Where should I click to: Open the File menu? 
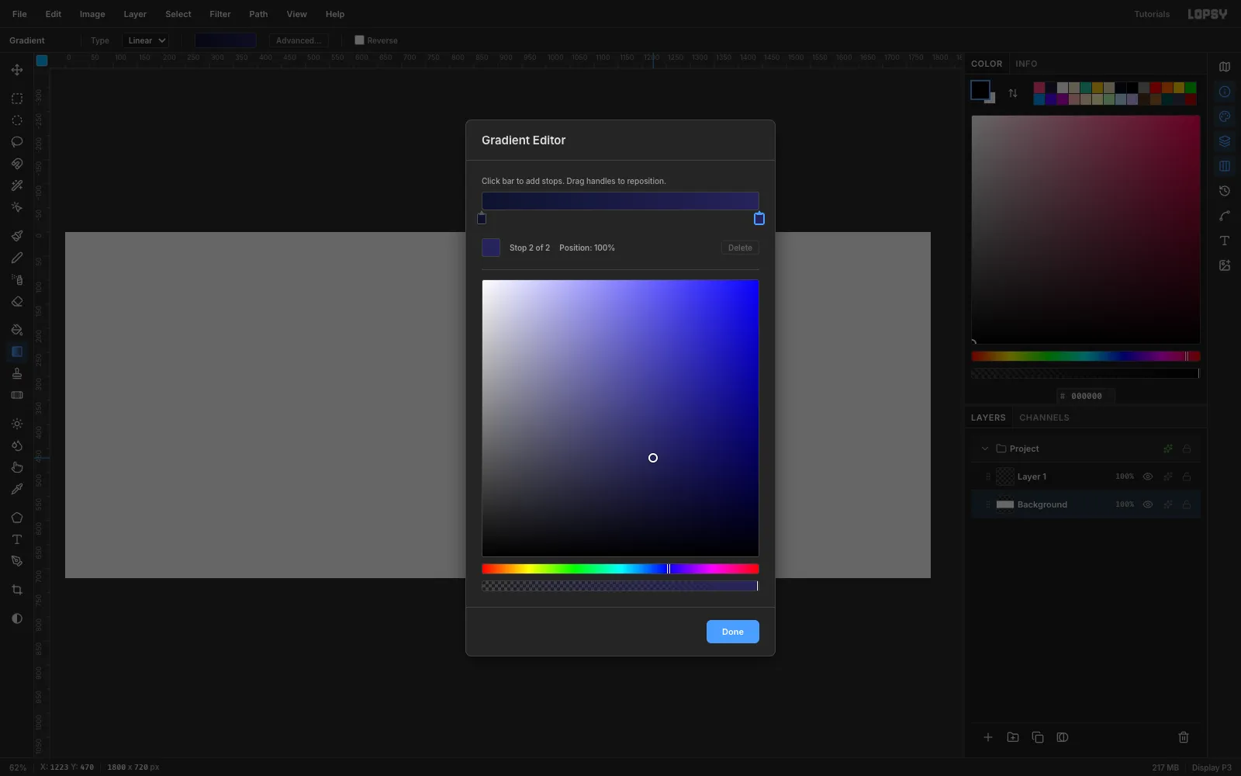(19, 14)
